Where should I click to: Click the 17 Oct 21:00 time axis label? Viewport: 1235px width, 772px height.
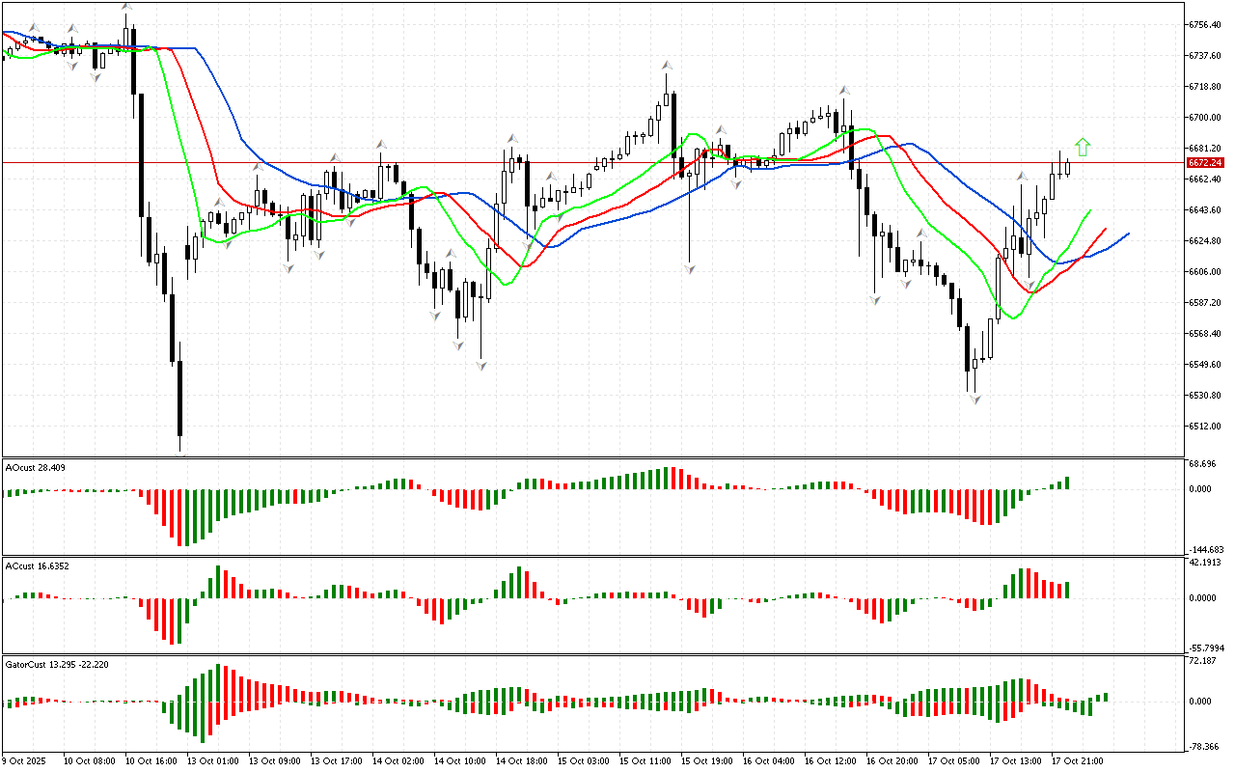tap(1077, 761)
